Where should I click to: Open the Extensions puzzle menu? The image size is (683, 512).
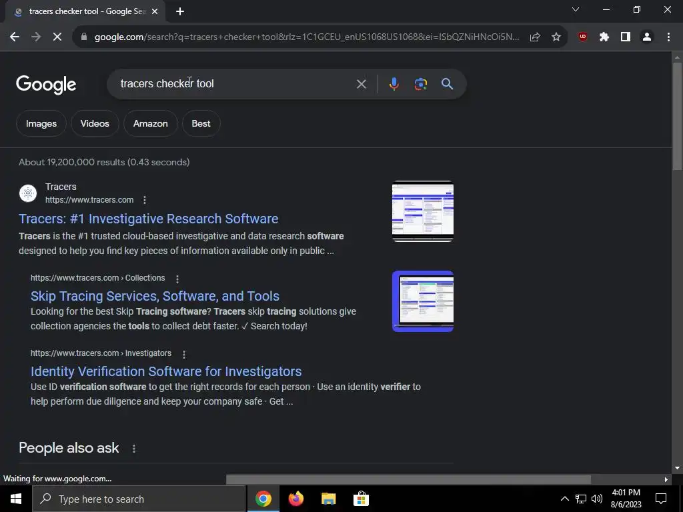(604, 37)
